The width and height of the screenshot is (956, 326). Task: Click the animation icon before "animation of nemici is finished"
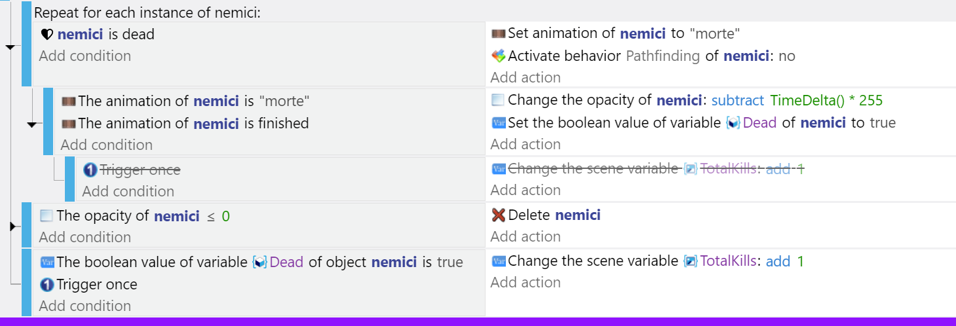68,123
